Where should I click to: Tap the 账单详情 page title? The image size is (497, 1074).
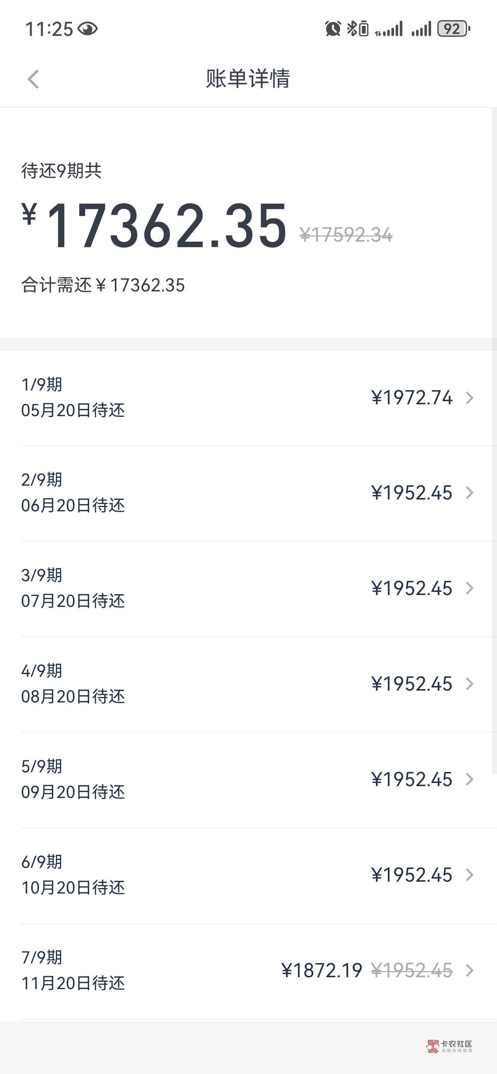(x=248, y=79)
